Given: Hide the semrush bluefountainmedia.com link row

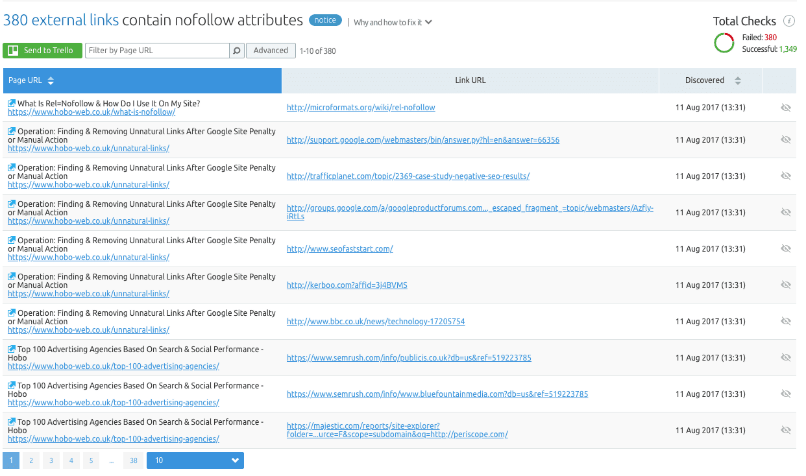Looking at the screenshot, I should 786,394.
